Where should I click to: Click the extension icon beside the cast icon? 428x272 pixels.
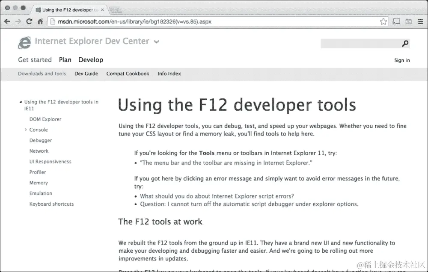(408, 21)
